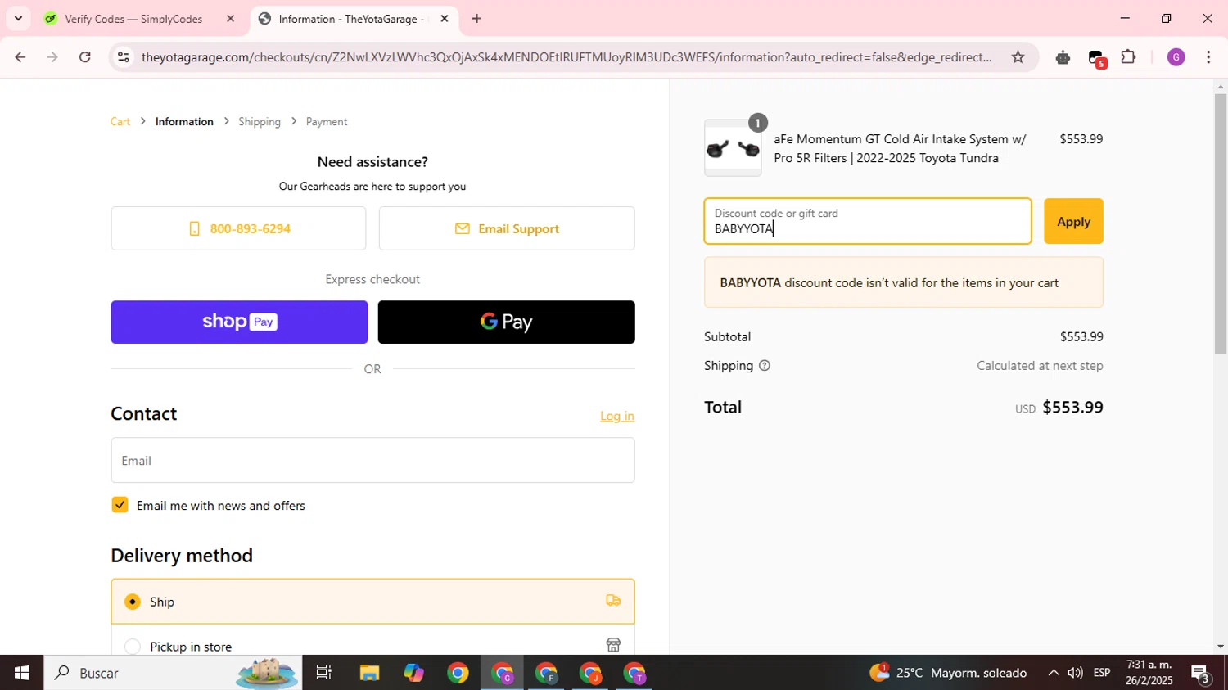Open the Google profile avatar
The width and height of the screenshot is (1228, 690).
[x=1176, y=57]
